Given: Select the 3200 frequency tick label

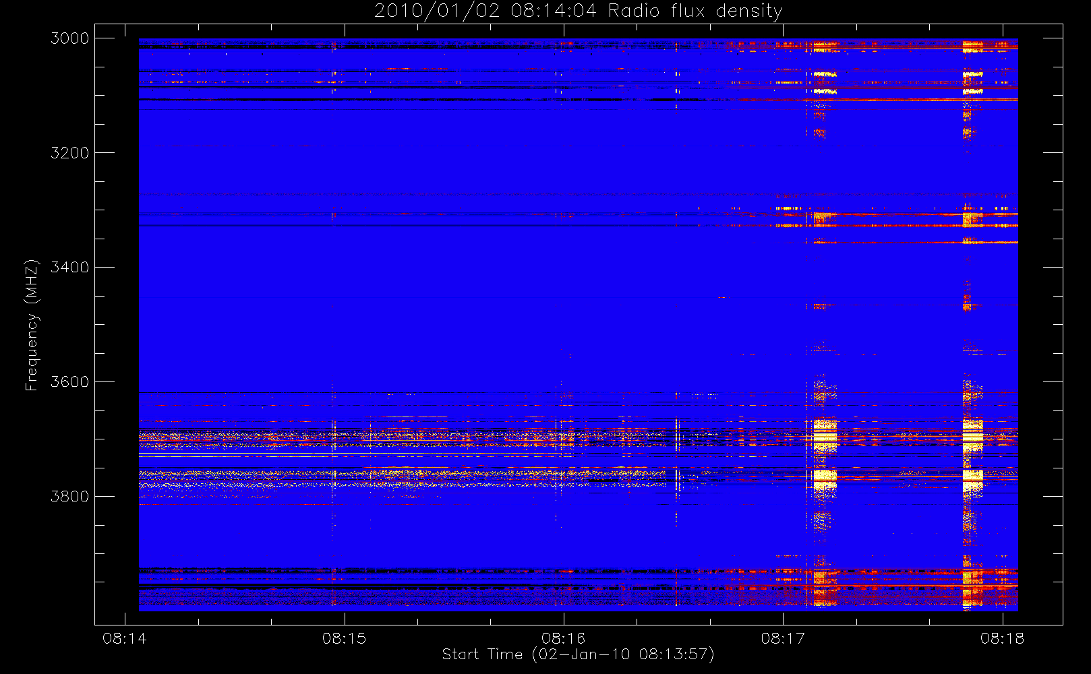Looking at the screenshot, I should point(70,153).
